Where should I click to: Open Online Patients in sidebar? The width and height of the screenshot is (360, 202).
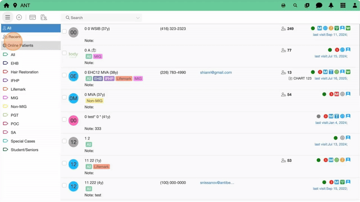click(20, 45)
